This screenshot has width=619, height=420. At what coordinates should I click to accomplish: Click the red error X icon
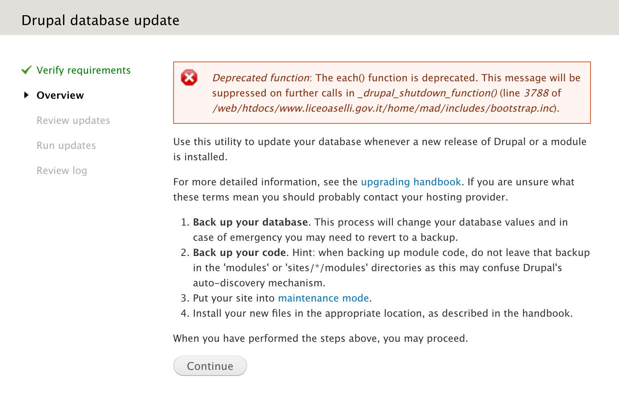click(x=189, y=77)
